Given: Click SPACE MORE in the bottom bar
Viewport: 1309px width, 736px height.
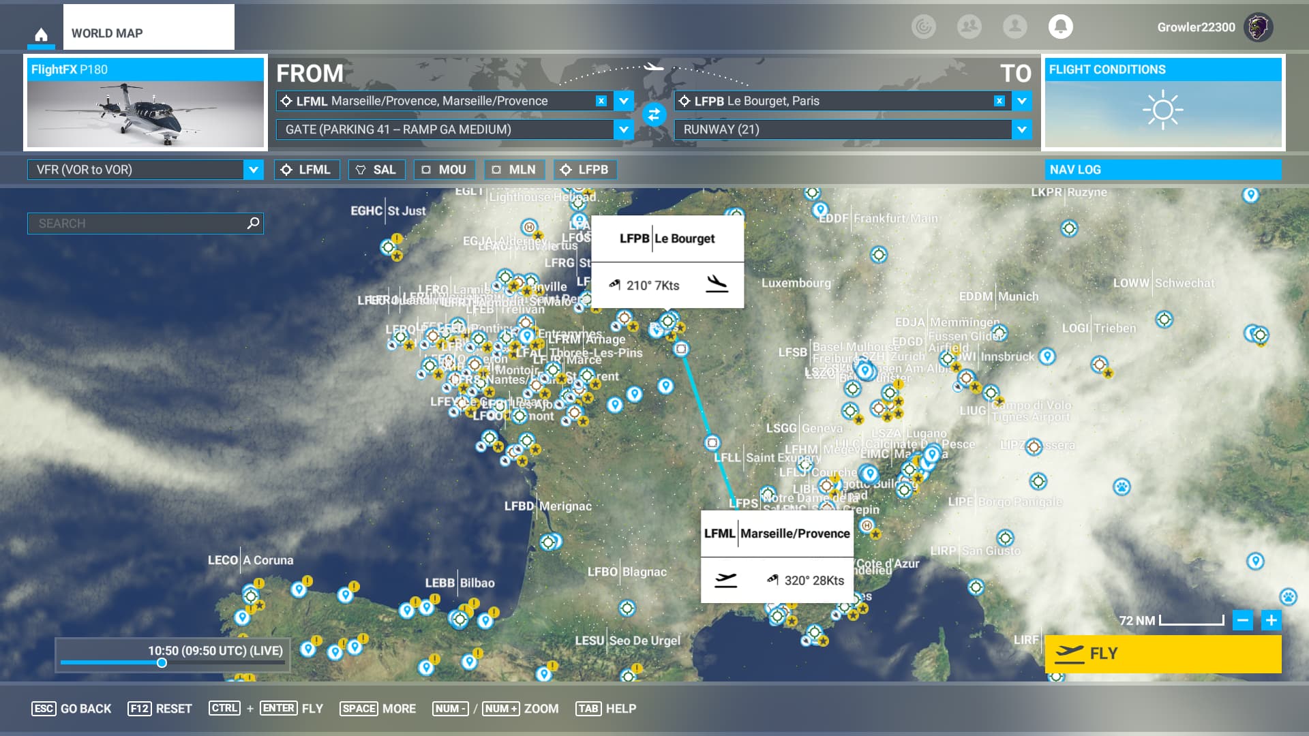Looking at the screenshot, I should click(378, 709).
